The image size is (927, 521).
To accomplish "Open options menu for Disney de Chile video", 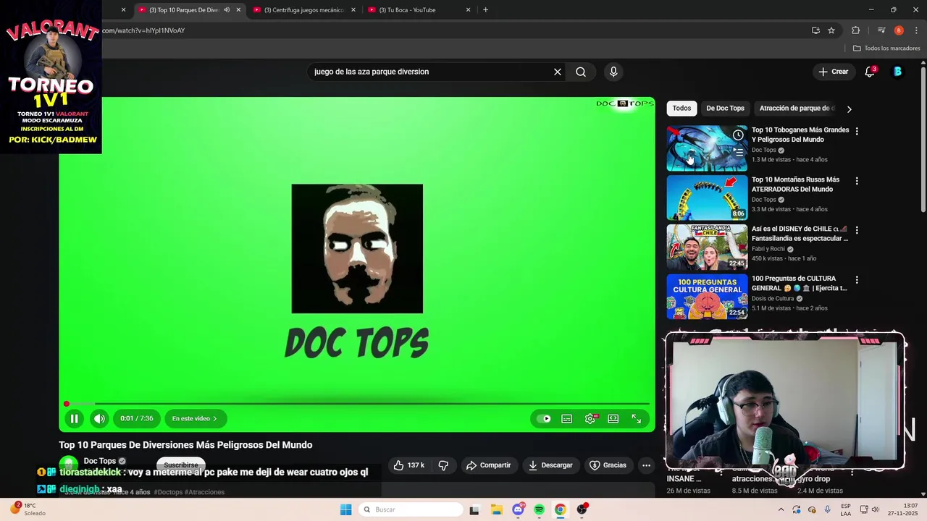I will pyautogui.click(x=857, y=230).
